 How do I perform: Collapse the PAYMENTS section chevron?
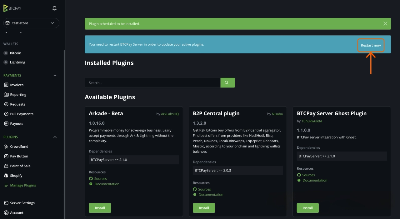pyautogui.click(x=55, y=75)
